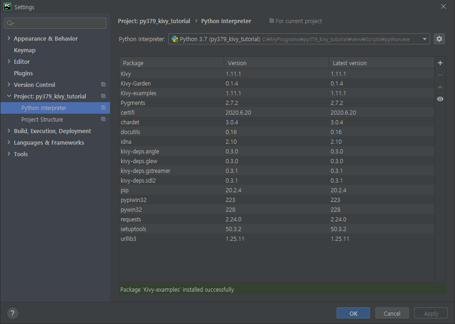This screenshot has height=324, width=455.
Task: Click latest version 1.25.11 of urllib3
Action: (x=340, y=239)
